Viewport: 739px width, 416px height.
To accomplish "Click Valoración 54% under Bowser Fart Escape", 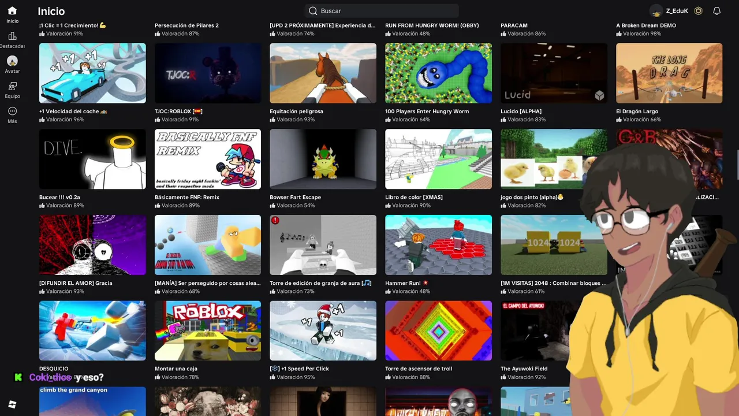I will [x=292, y=205].
